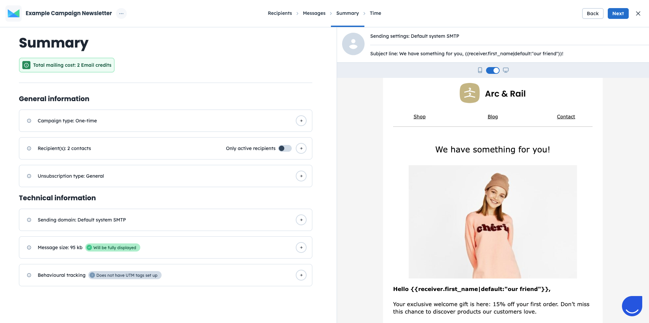This screenshot has width=649, height=323.
Task: Open the campaign more options ellipsis
Action: point(121,13)
